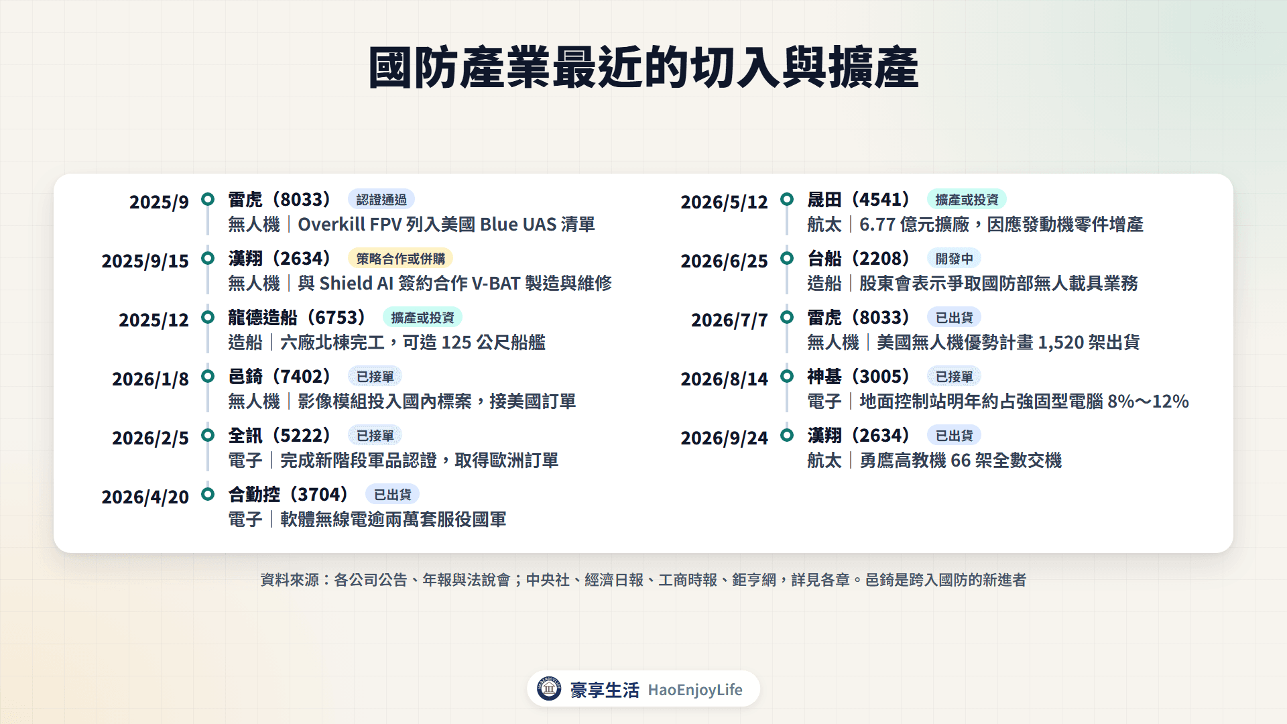The image size is (1287, 724).
Task: Click the 已接單 tag beside 邑錡
Action: (375, 377)
